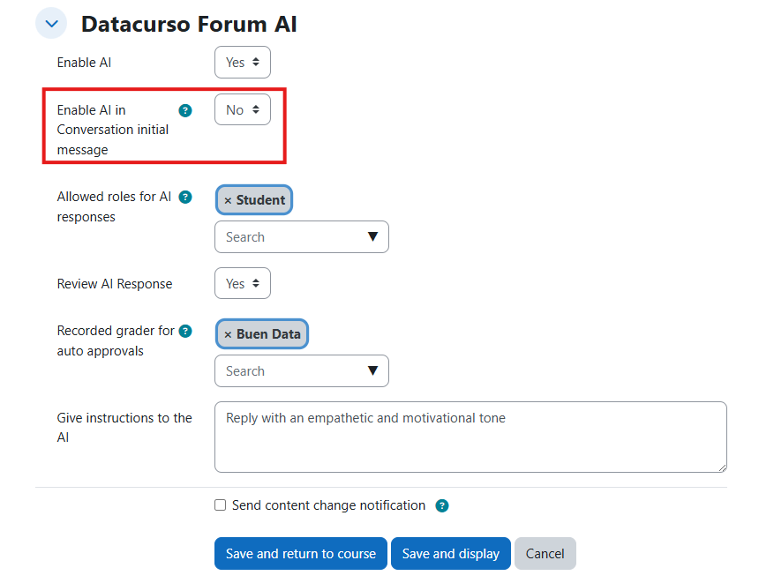This screenshot has width=774, height=583.
Task: Open help for Allowed roles for AI responses
Action: pos(185,197)
